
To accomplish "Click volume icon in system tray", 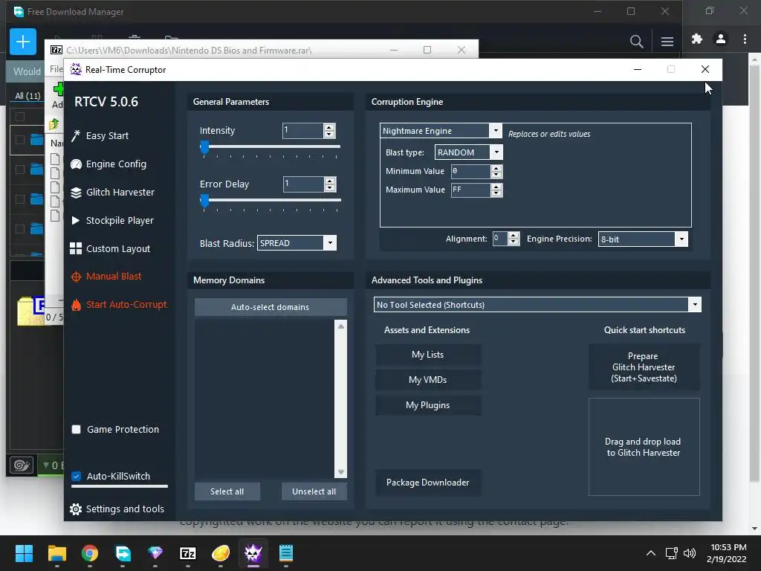I will pyautogui.click(x=689, y=553).
